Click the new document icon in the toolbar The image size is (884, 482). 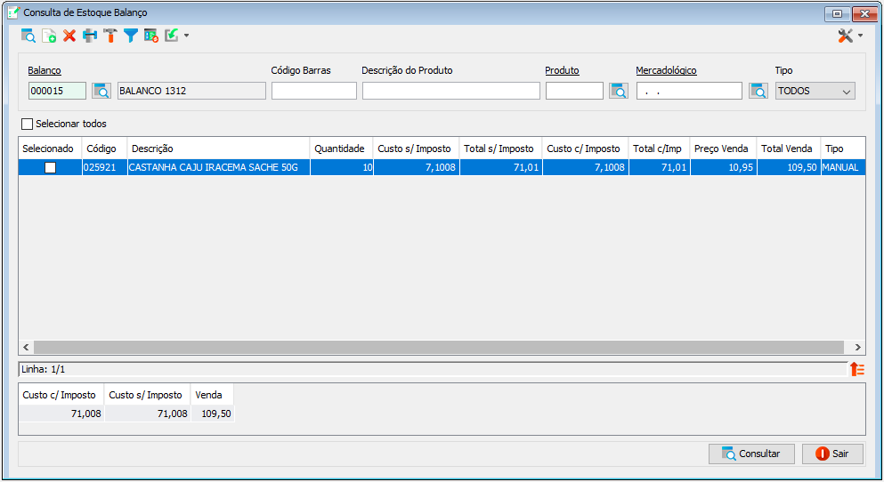[49, 36]
